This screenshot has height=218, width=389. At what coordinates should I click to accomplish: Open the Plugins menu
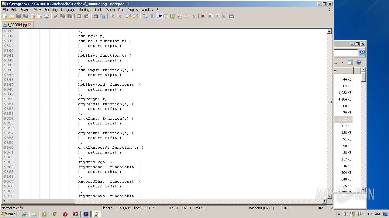point(133,10)
